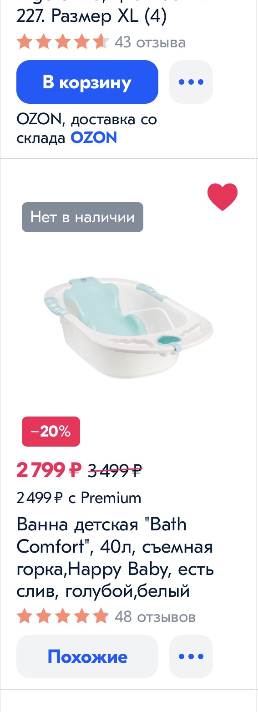Select the 2 799 ₽ sale price
The width and height of the screenshot is (258, 712).
point(49,470)
